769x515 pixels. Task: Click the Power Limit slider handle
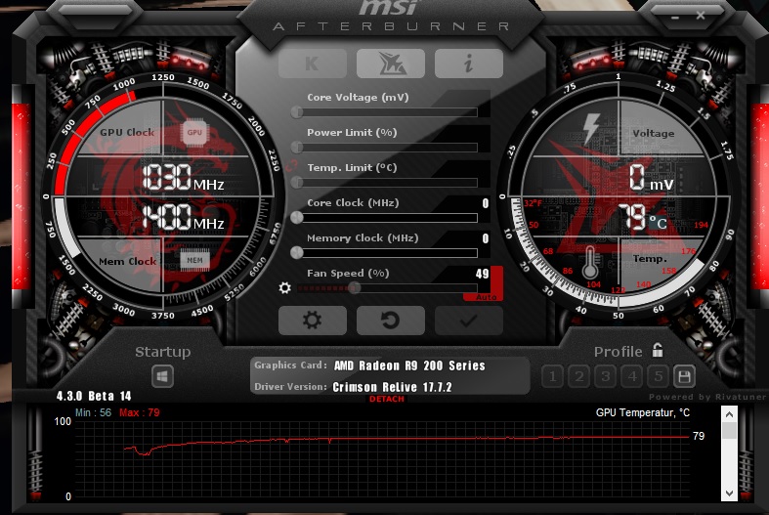(297, 148)
